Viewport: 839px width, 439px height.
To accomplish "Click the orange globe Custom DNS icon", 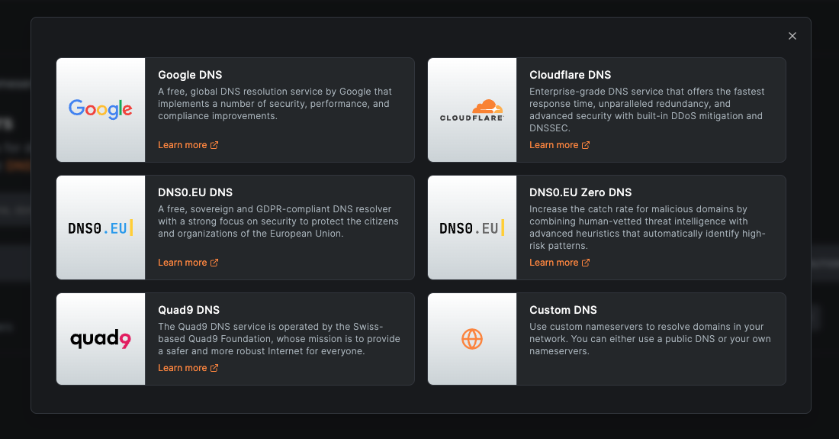I will tap(472, 339).
